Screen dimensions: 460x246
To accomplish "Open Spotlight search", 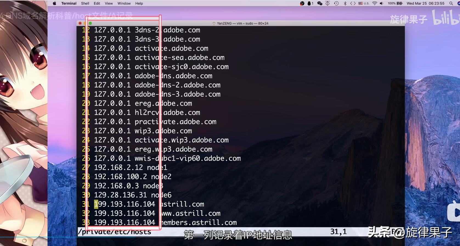I will click(x=451, y=3).
